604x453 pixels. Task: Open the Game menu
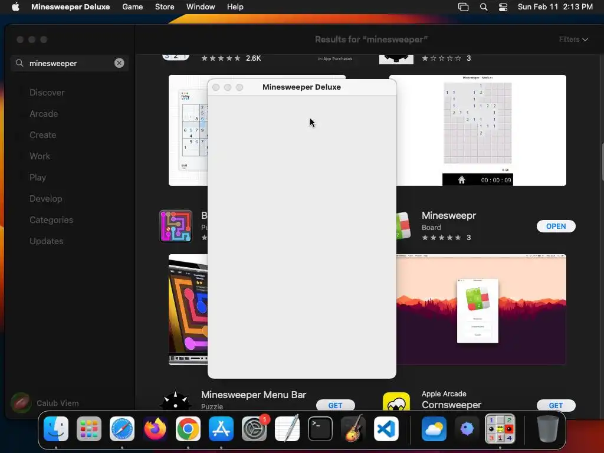[x=133, y=7]
